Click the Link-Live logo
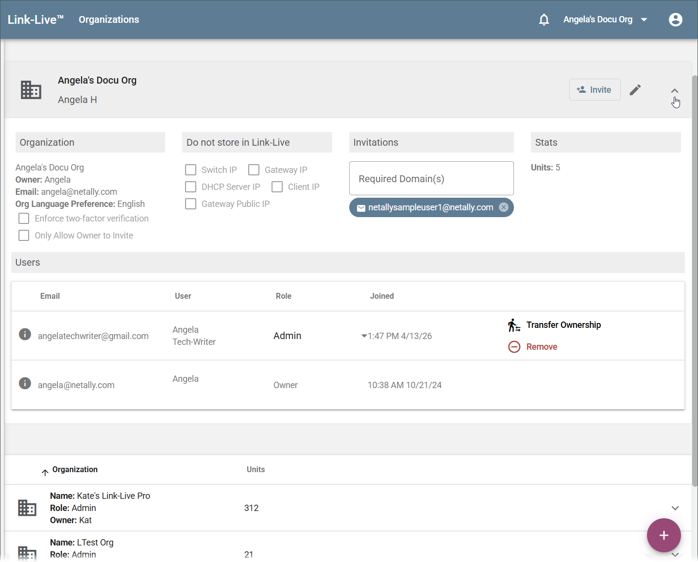This screenshot has height=562, width=698. 35,19
